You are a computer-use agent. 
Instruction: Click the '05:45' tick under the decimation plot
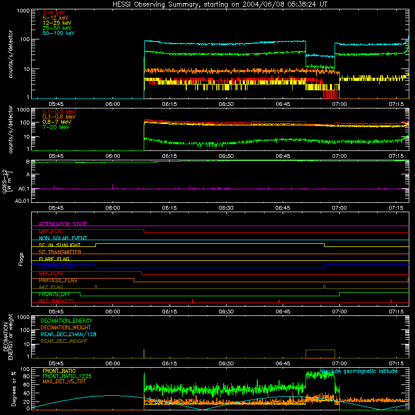click(x=56, y=364)
